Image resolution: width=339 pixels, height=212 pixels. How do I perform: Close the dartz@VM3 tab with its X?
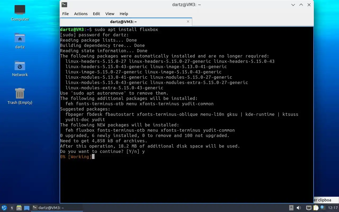pyautogui.click(x=188, y=21)
